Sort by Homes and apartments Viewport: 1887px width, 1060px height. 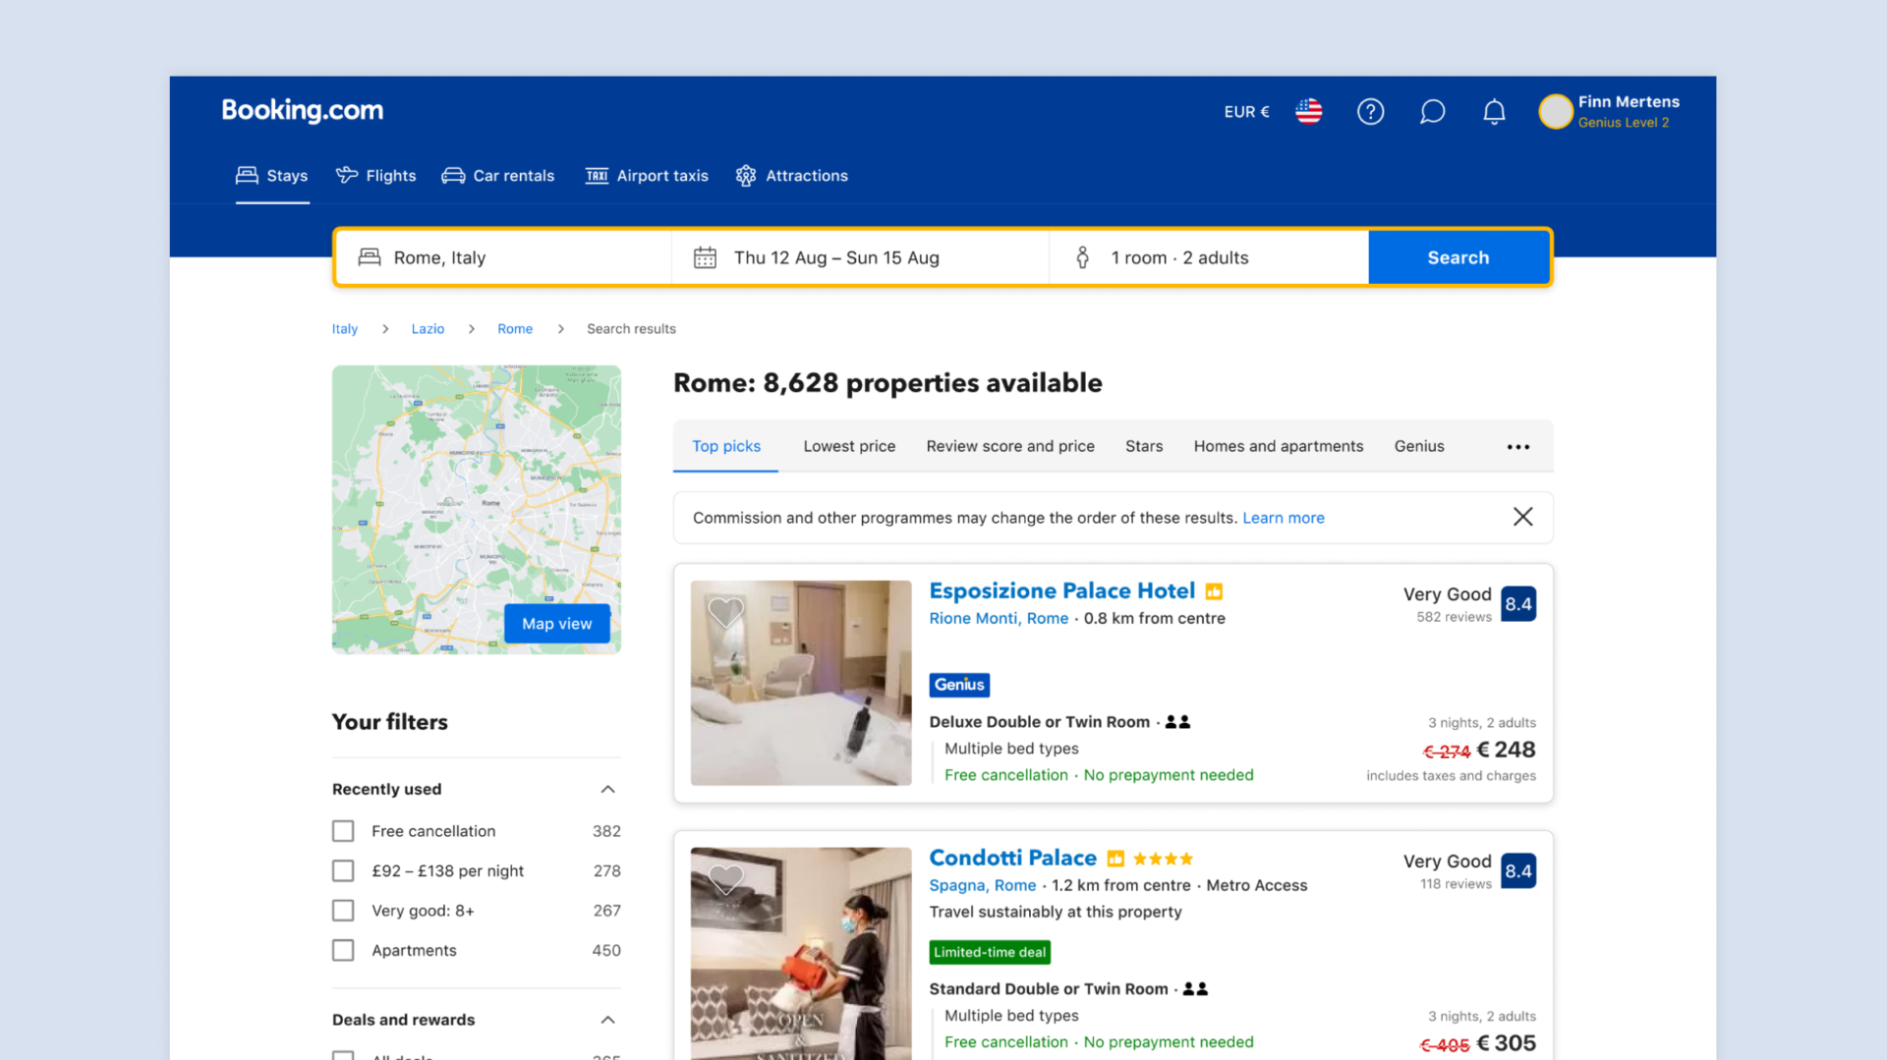(x=1279, y=446)
